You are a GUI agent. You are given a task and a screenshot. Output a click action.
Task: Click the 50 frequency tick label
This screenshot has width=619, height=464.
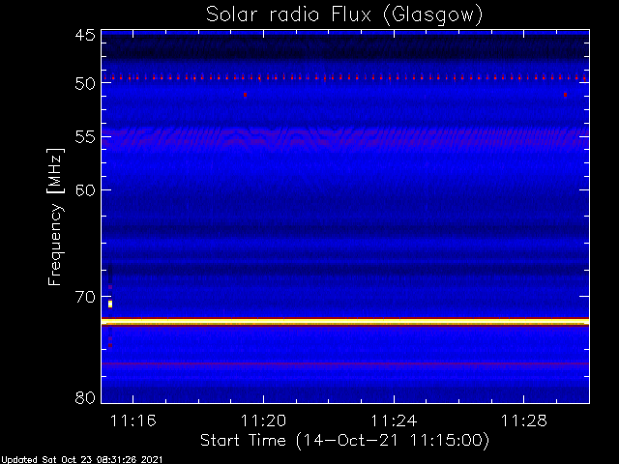tap(85, 84)
